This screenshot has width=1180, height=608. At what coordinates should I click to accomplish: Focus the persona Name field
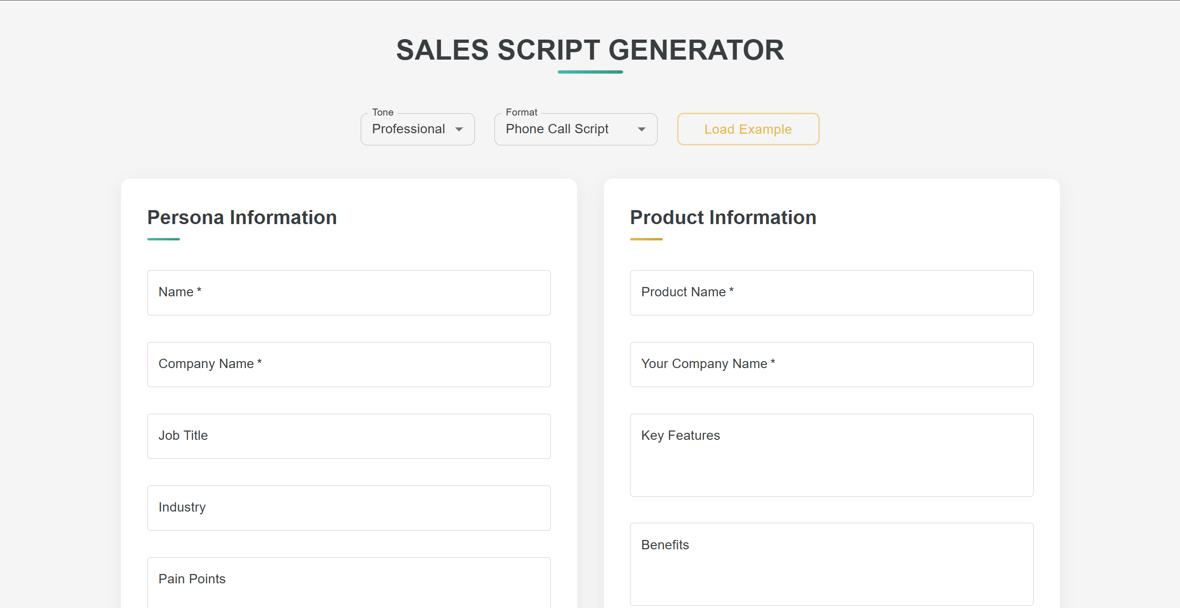349,293
